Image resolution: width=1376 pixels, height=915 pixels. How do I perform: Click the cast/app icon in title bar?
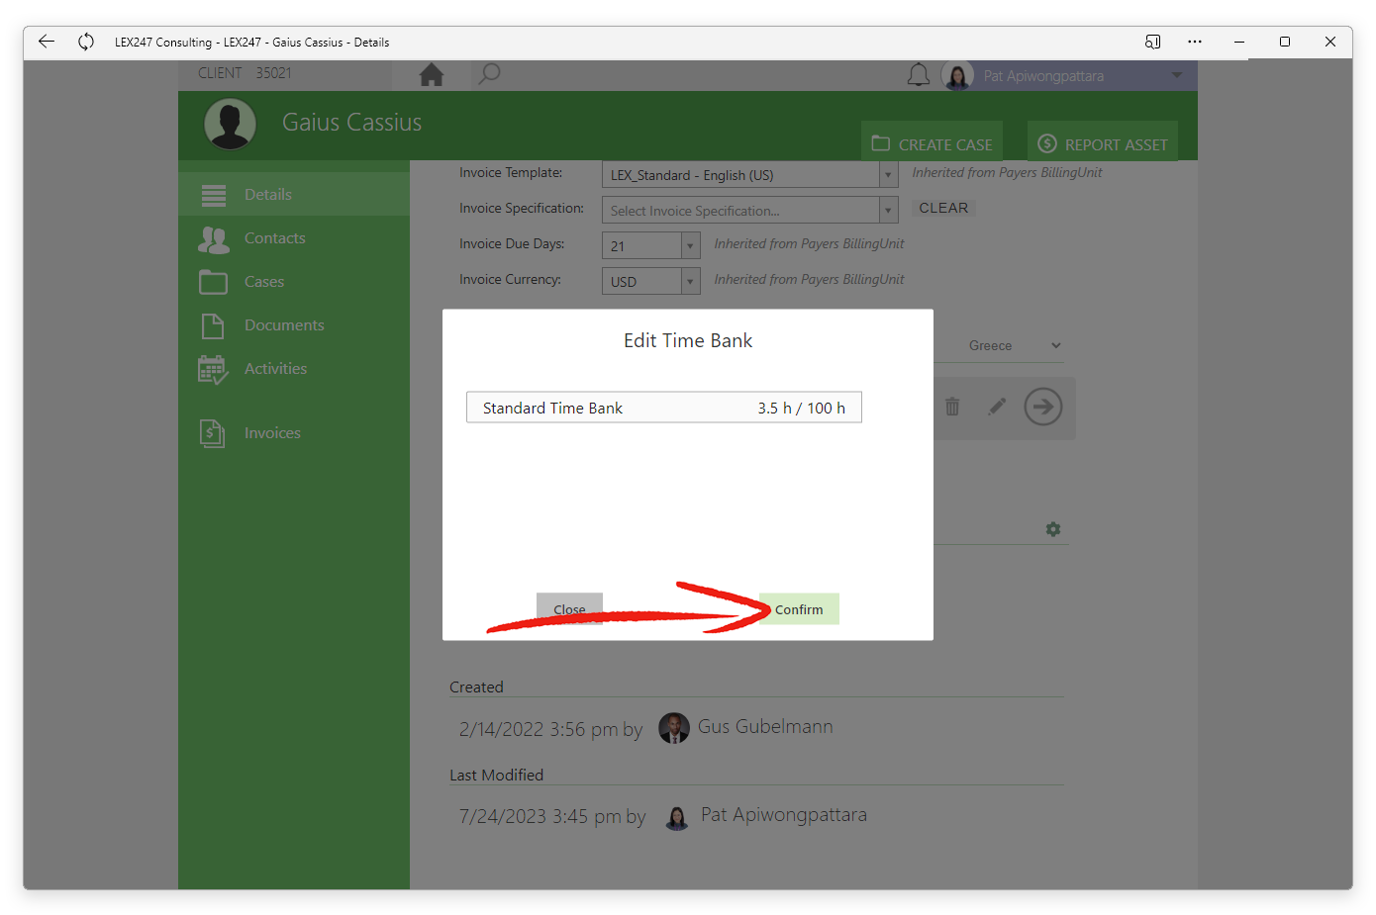1152,42
